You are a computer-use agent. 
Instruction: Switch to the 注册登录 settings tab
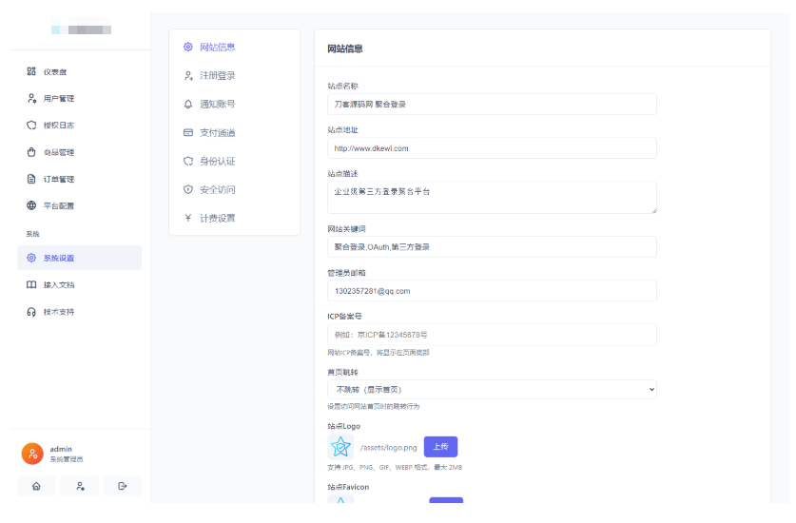coord(234,76)
